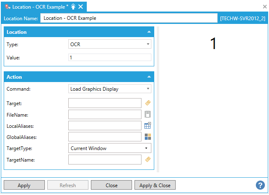Image resolution: width=269 pixels, height=195 pixels.
Task: Click the tag picker icon beside TargetName
Action: tap(148, 160)
